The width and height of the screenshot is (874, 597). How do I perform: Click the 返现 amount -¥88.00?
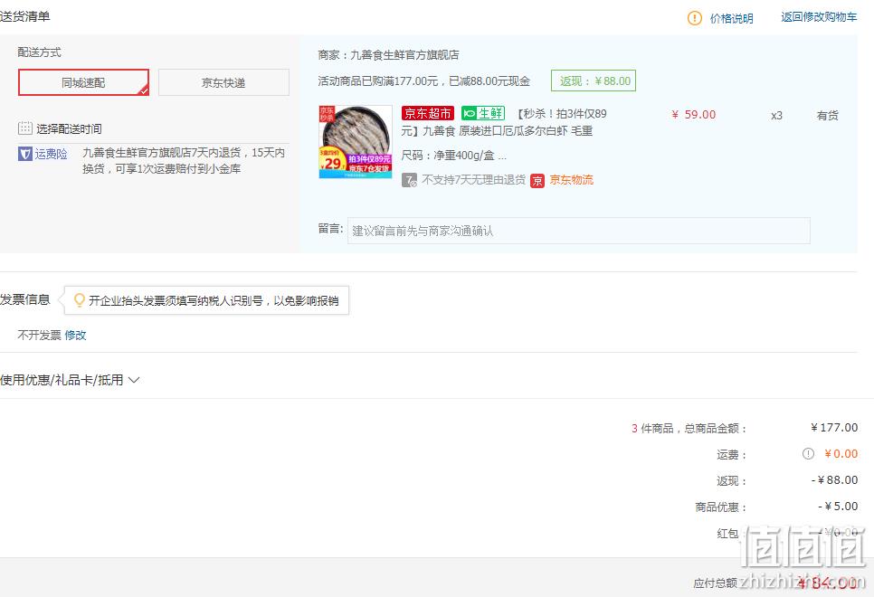tap(834, 480)
